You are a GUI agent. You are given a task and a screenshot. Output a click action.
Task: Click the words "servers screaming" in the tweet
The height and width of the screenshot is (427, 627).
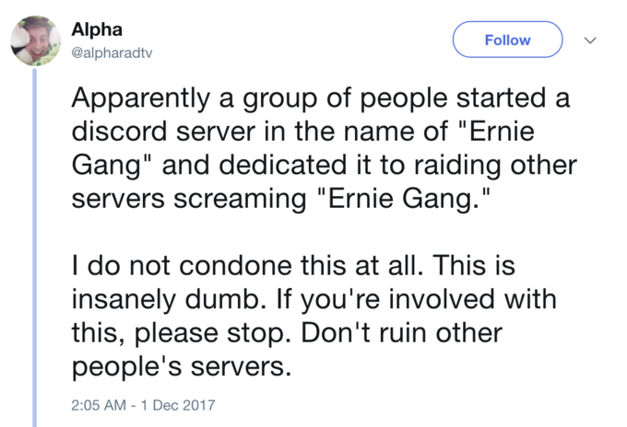(189, 199)
